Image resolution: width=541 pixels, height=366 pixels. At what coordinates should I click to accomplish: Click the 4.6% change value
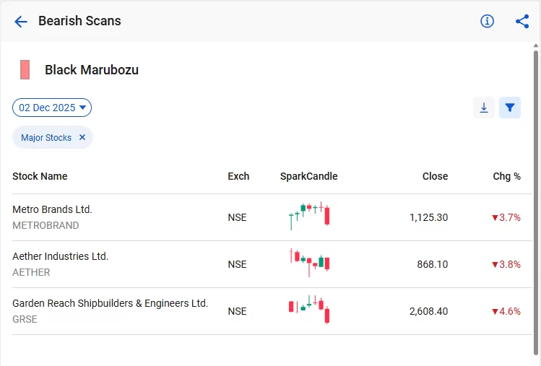coord(506,311)
